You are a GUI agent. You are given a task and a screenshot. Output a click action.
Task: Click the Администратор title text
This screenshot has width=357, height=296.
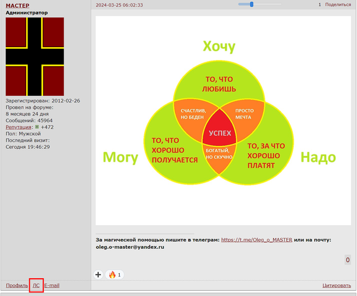(x=27, y=13)
